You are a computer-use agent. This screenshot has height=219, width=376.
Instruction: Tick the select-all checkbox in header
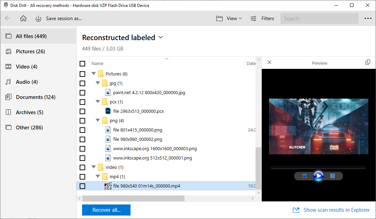coord(82,64)
